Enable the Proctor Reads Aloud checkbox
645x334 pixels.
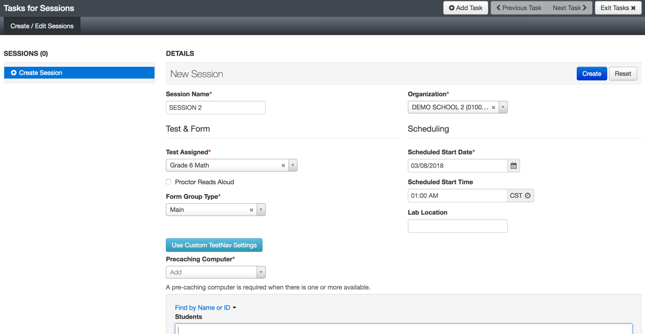169,182
